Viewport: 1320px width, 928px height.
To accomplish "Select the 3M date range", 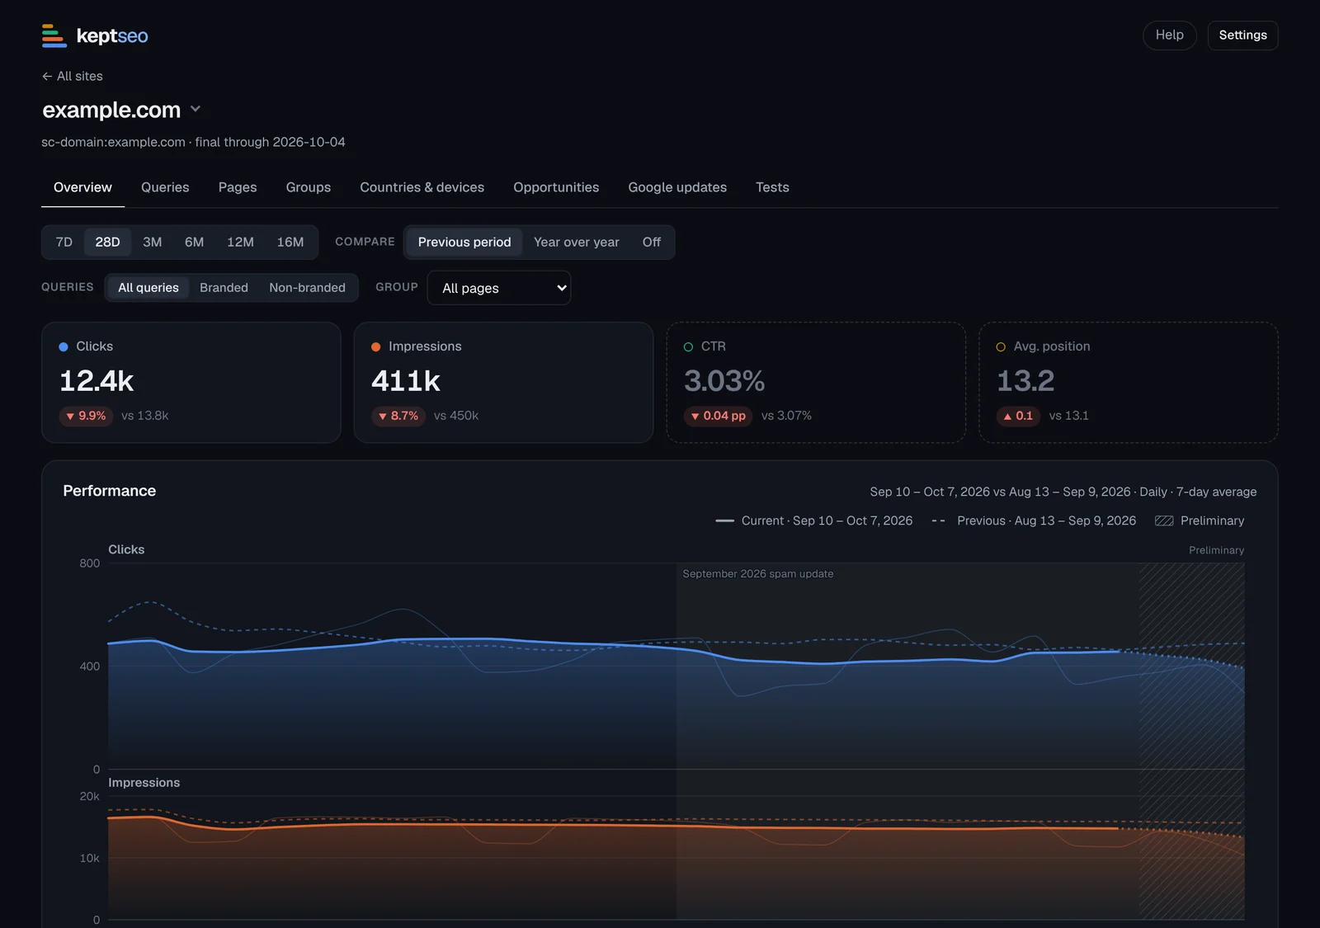I will click(152, 242).
